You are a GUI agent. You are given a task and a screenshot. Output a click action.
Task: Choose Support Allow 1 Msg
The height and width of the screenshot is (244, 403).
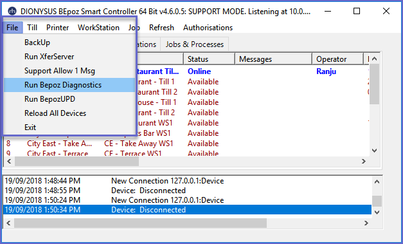69,71
